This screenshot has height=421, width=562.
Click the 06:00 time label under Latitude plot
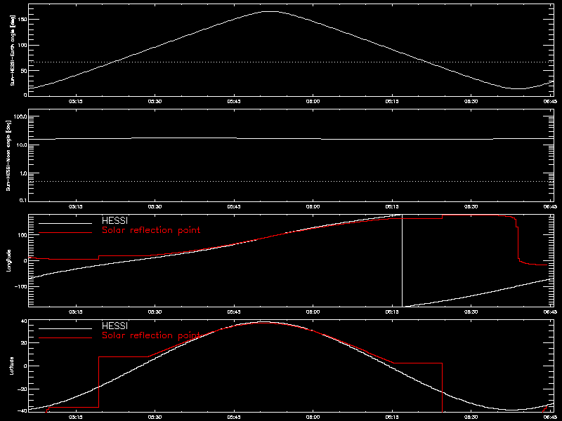pos(313,417)
